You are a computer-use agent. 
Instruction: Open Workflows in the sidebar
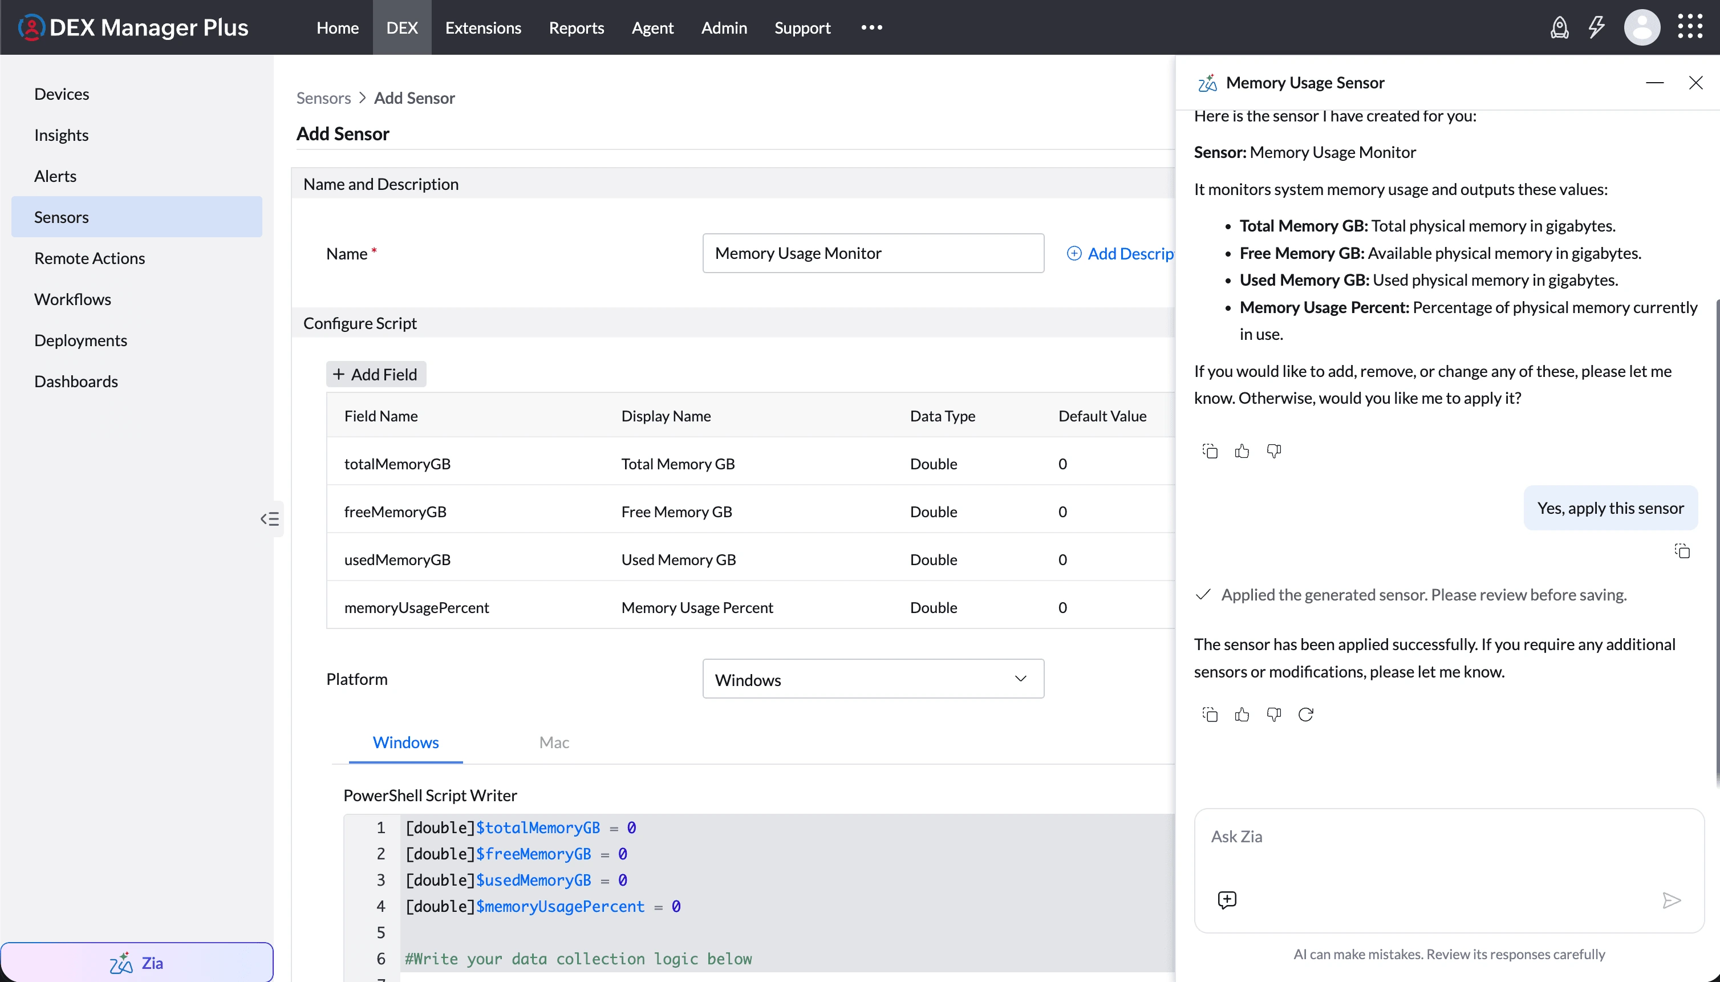(137, 299)
